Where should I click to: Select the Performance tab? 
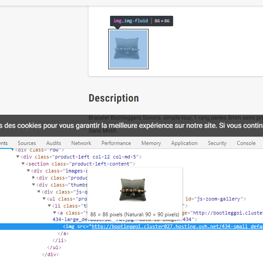click(116, 143)
